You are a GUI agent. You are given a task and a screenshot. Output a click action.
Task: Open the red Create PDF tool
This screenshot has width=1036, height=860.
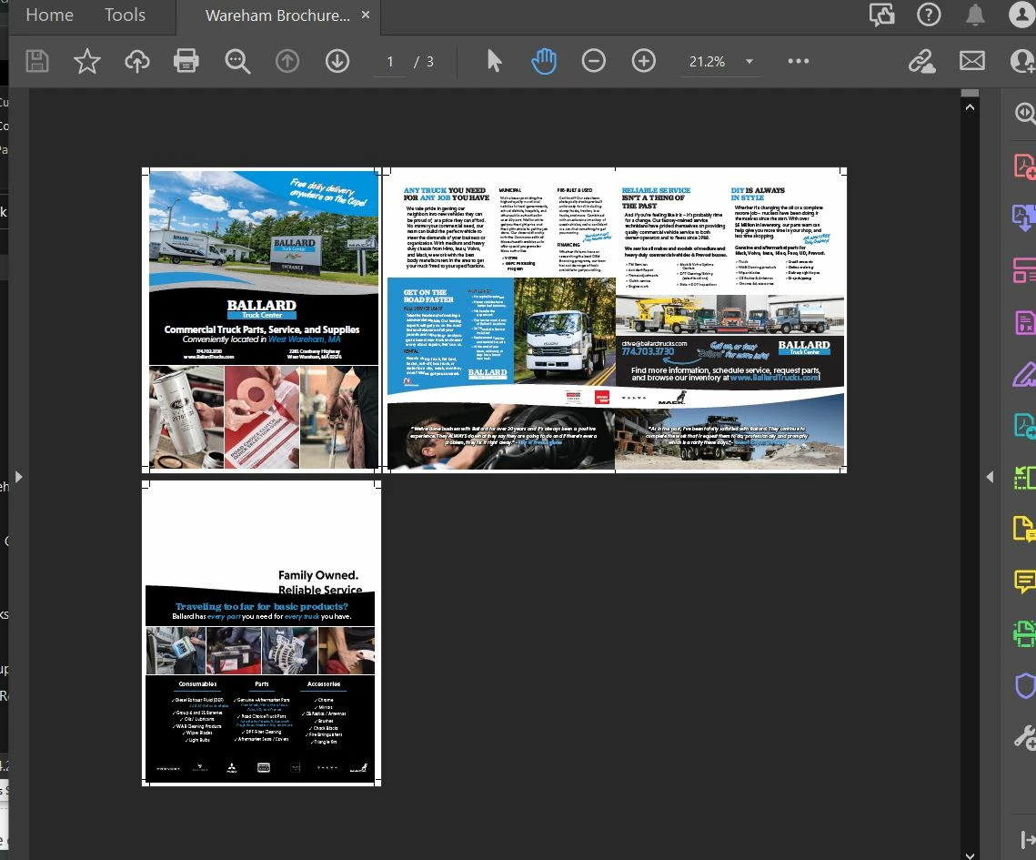[1025, 166]
